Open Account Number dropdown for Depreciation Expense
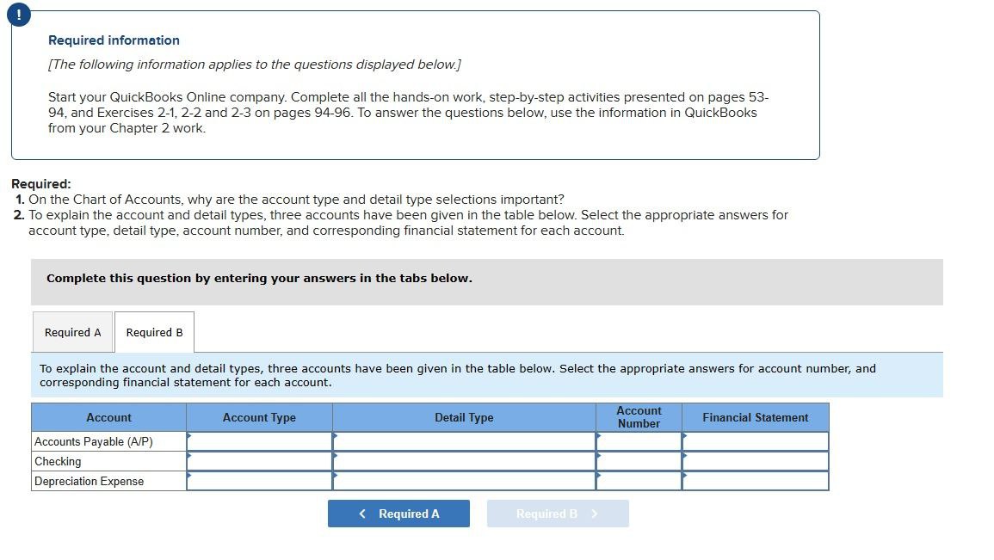The height and width of the screenshot is (560, 994). (x=639, y=481)
